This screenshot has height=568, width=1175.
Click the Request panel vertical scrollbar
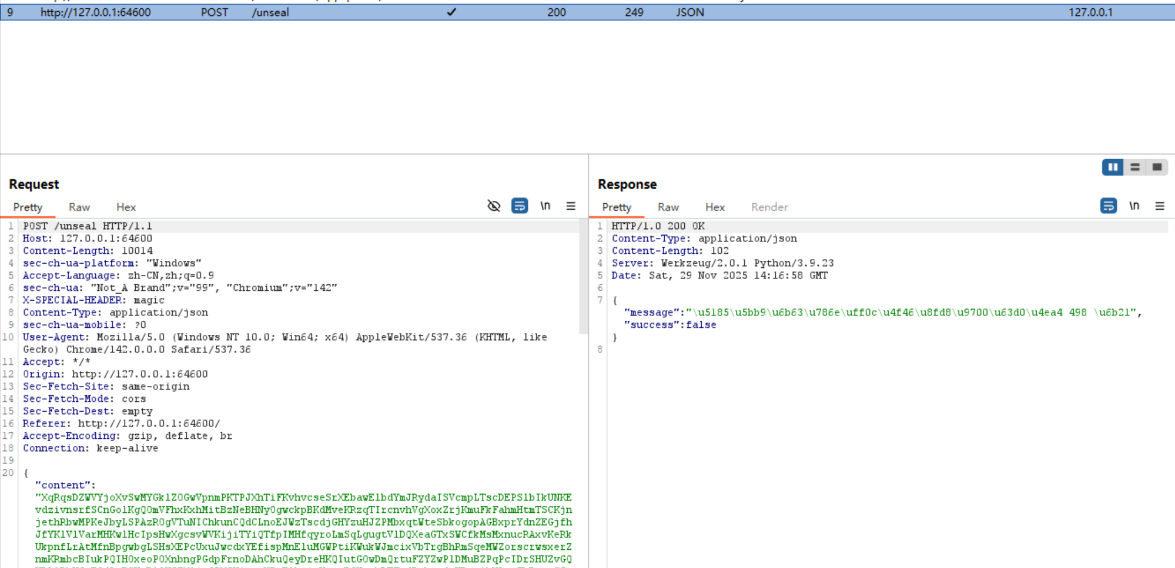pyautogui.click(x=583, y=282)
